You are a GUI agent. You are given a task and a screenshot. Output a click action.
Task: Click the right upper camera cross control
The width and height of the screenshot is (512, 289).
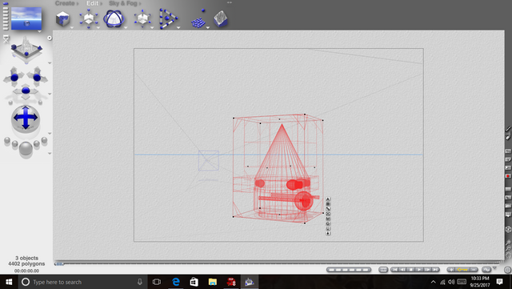coord(37,77)
